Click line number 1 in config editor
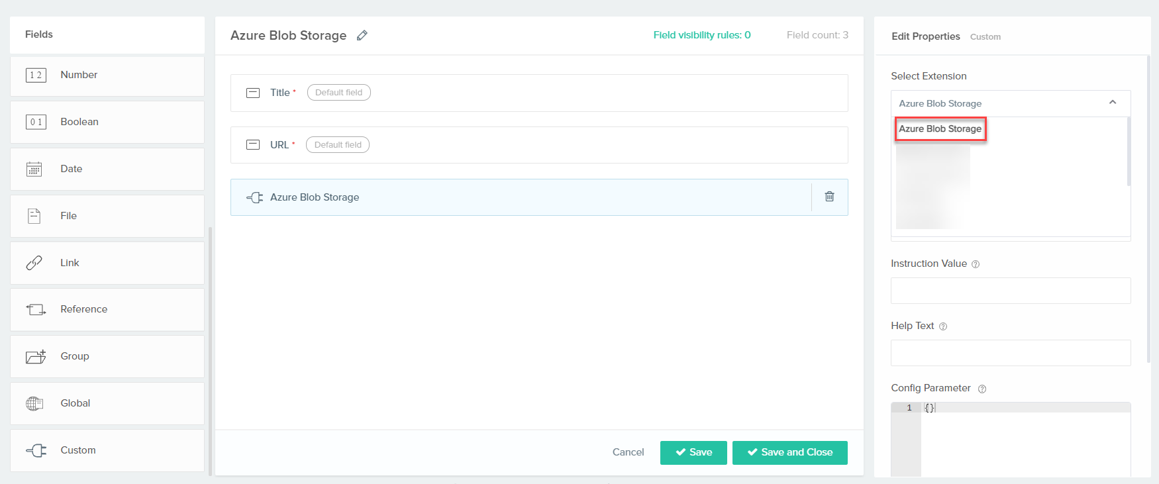 [x=909, y=408]
